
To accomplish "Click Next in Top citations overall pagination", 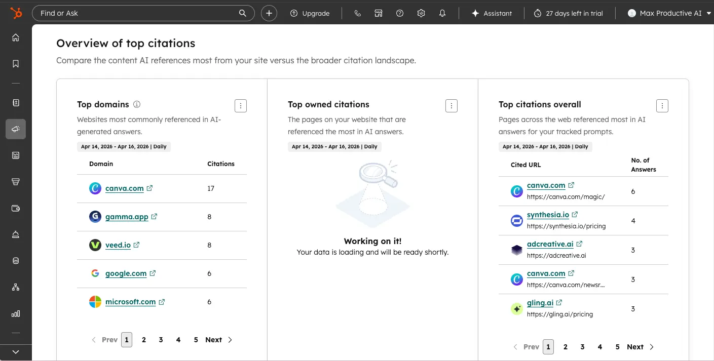I will (640, 347).
